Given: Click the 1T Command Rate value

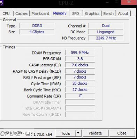Looking at the screenshot, I should [x=80, y=96].
